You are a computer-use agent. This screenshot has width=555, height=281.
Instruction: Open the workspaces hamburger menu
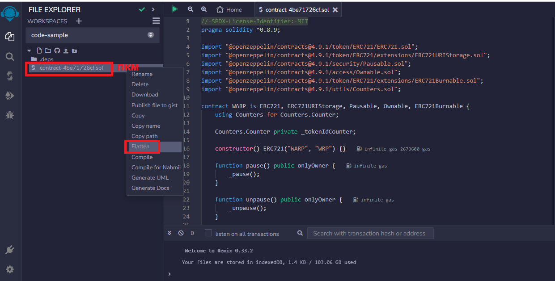click(156, 21)
